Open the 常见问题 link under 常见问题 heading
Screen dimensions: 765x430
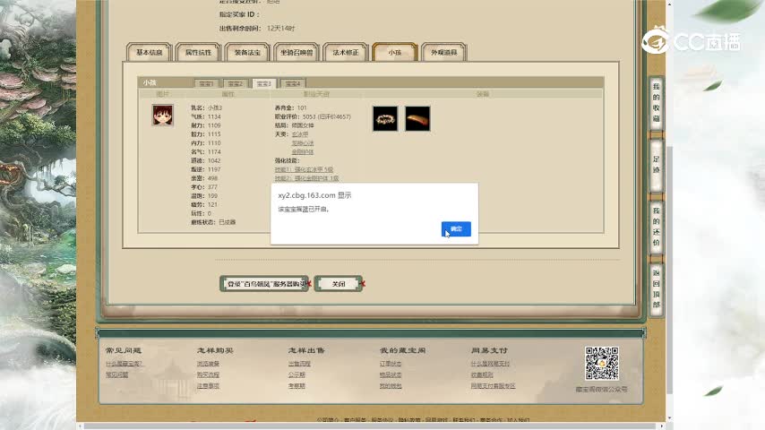(x=116, y=374)
